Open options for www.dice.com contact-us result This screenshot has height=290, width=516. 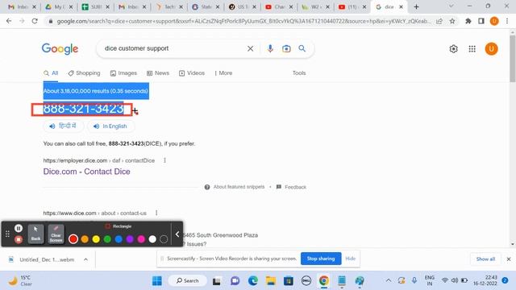(156, 213)
